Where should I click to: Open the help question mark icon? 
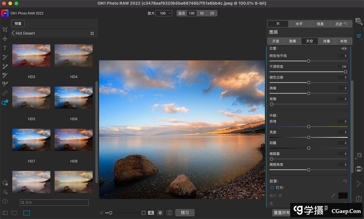click(x=5, y=201)
